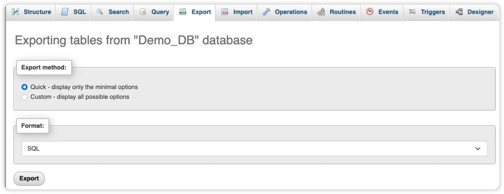The height and width of the screenshot is (194, 504).
Task: Click the Query tab icon
Action: (143, 12)
